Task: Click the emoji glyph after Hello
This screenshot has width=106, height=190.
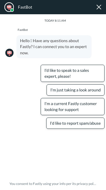Action: 31,41
